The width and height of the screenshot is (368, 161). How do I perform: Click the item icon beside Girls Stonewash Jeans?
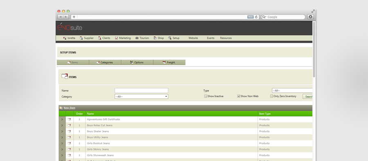click(x=69, y=155)
